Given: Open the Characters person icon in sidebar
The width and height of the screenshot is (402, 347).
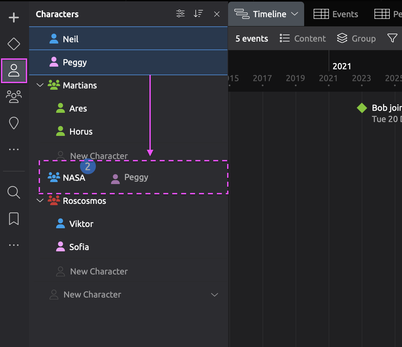Looking at the screenshot, I should point(14,70).
